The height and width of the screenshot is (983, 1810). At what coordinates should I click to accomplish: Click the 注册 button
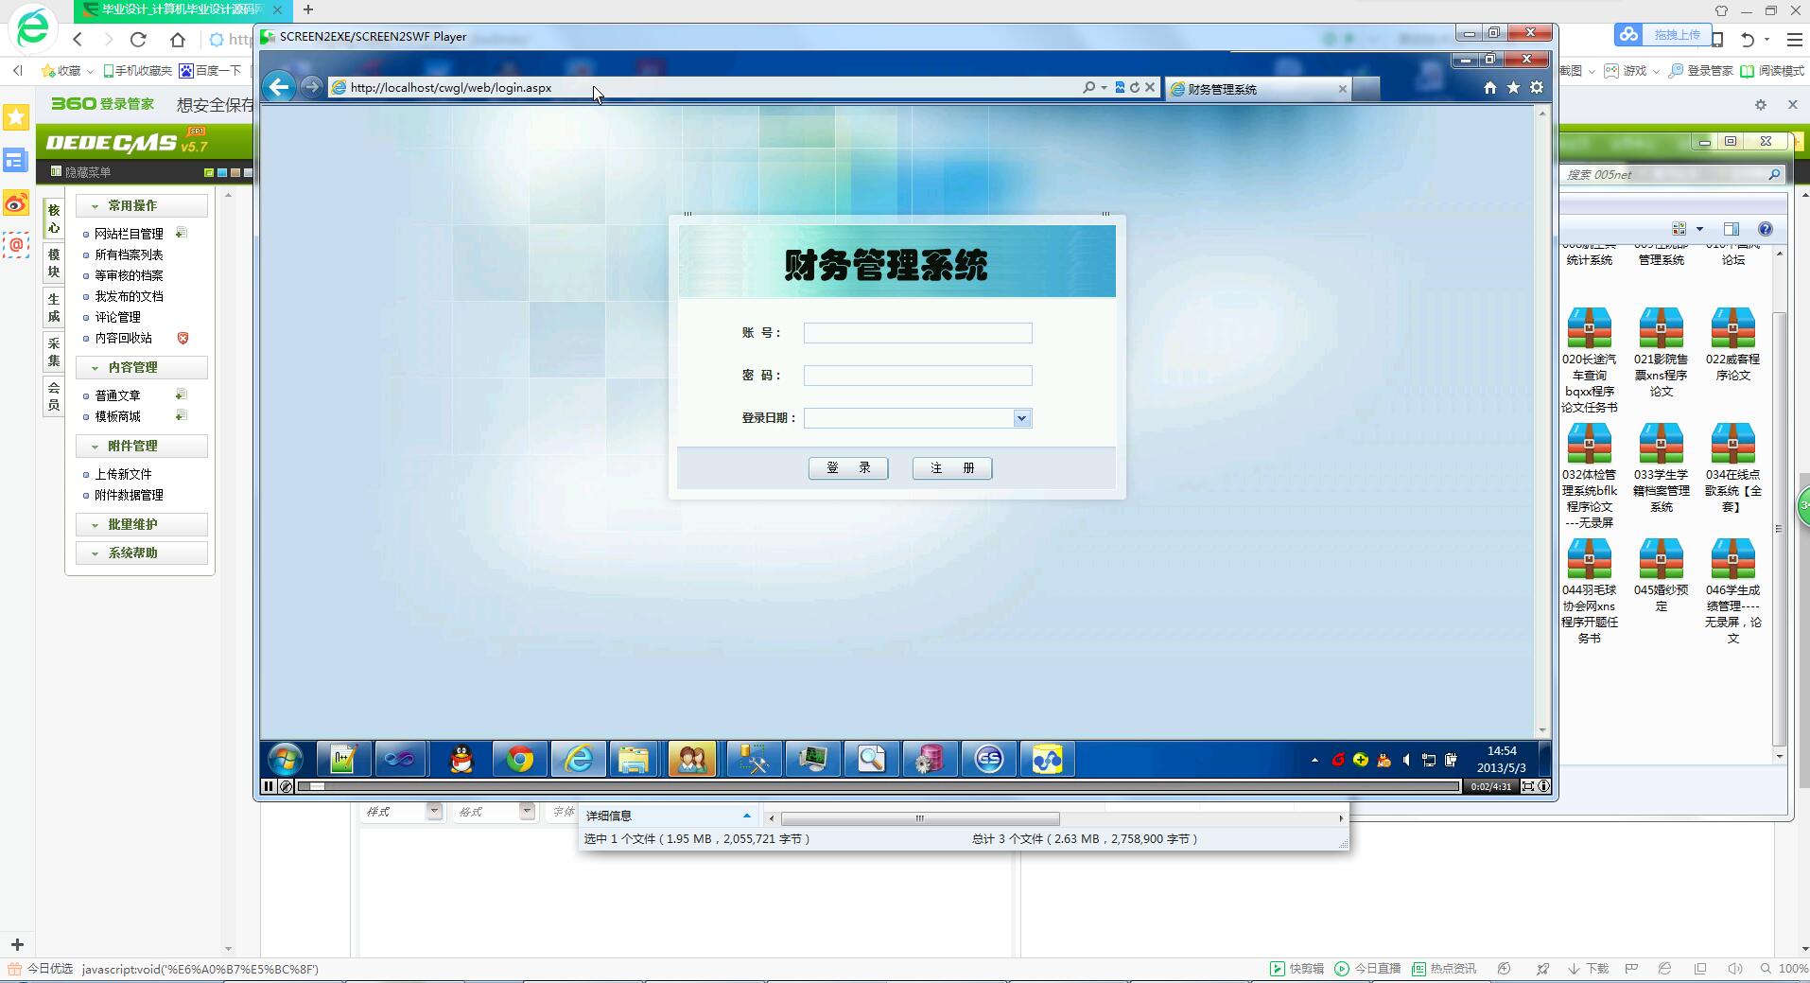click(x=952, y=468)
